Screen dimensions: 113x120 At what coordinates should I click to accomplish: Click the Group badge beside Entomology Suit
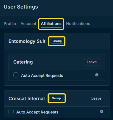click(x=57, y=41)
